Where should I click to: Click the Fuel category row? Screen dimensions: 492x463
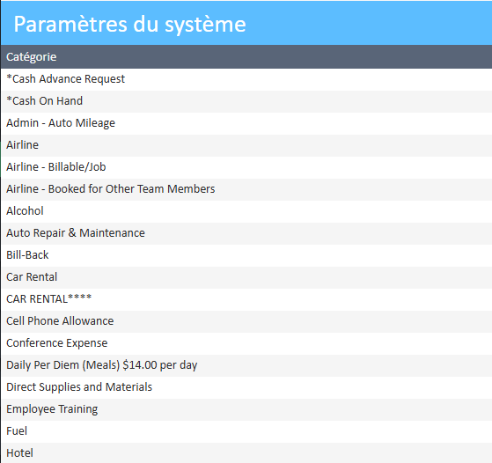[246, 431]
